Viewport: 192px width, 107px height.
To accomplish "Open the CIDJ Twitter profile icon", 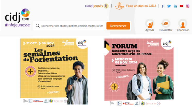I will point(169,6).
